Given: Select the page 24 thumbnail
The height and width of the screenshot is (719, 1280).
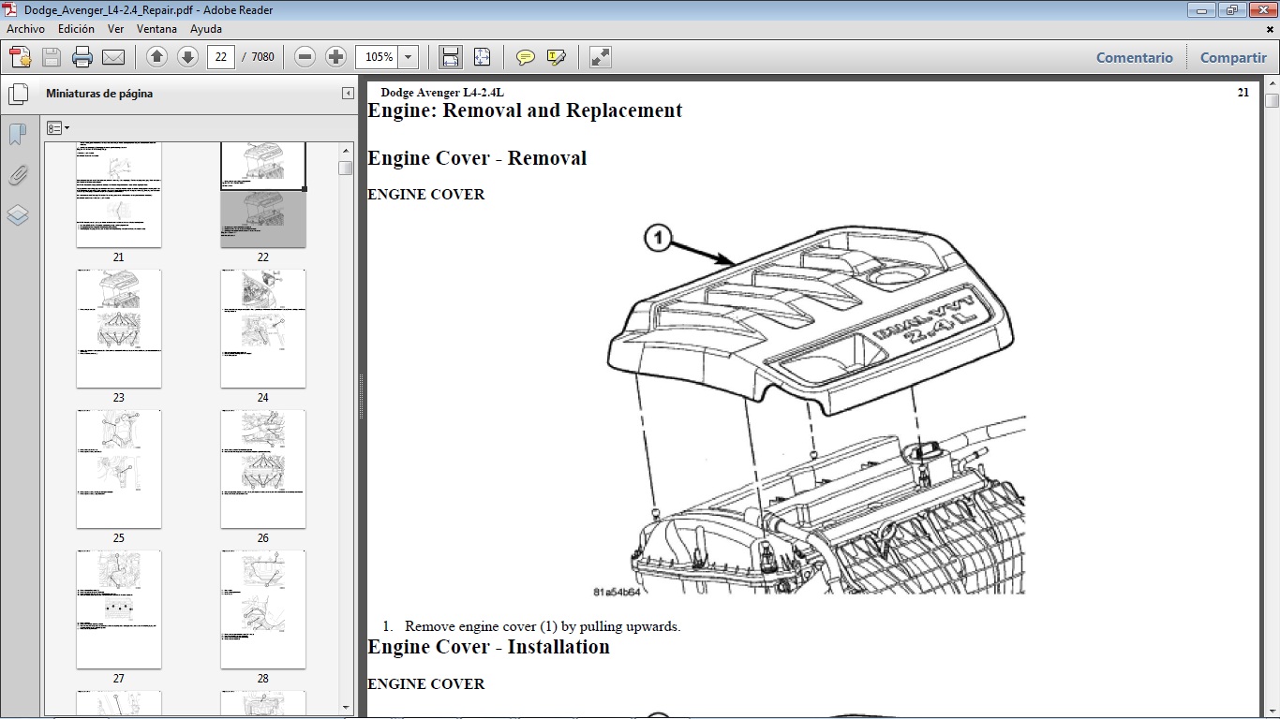Looking at the screenshot, I should click(x=263, y=329).
